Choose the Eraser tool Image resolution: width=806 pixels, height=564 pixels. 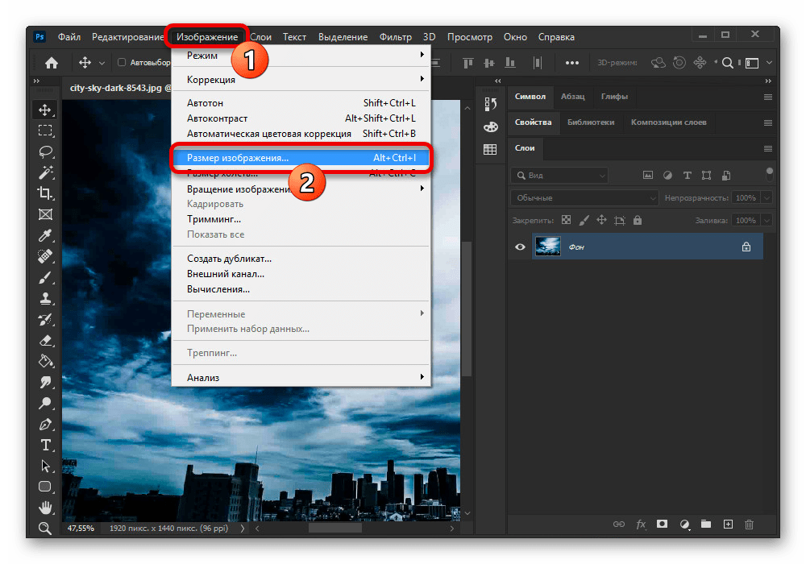45,340
